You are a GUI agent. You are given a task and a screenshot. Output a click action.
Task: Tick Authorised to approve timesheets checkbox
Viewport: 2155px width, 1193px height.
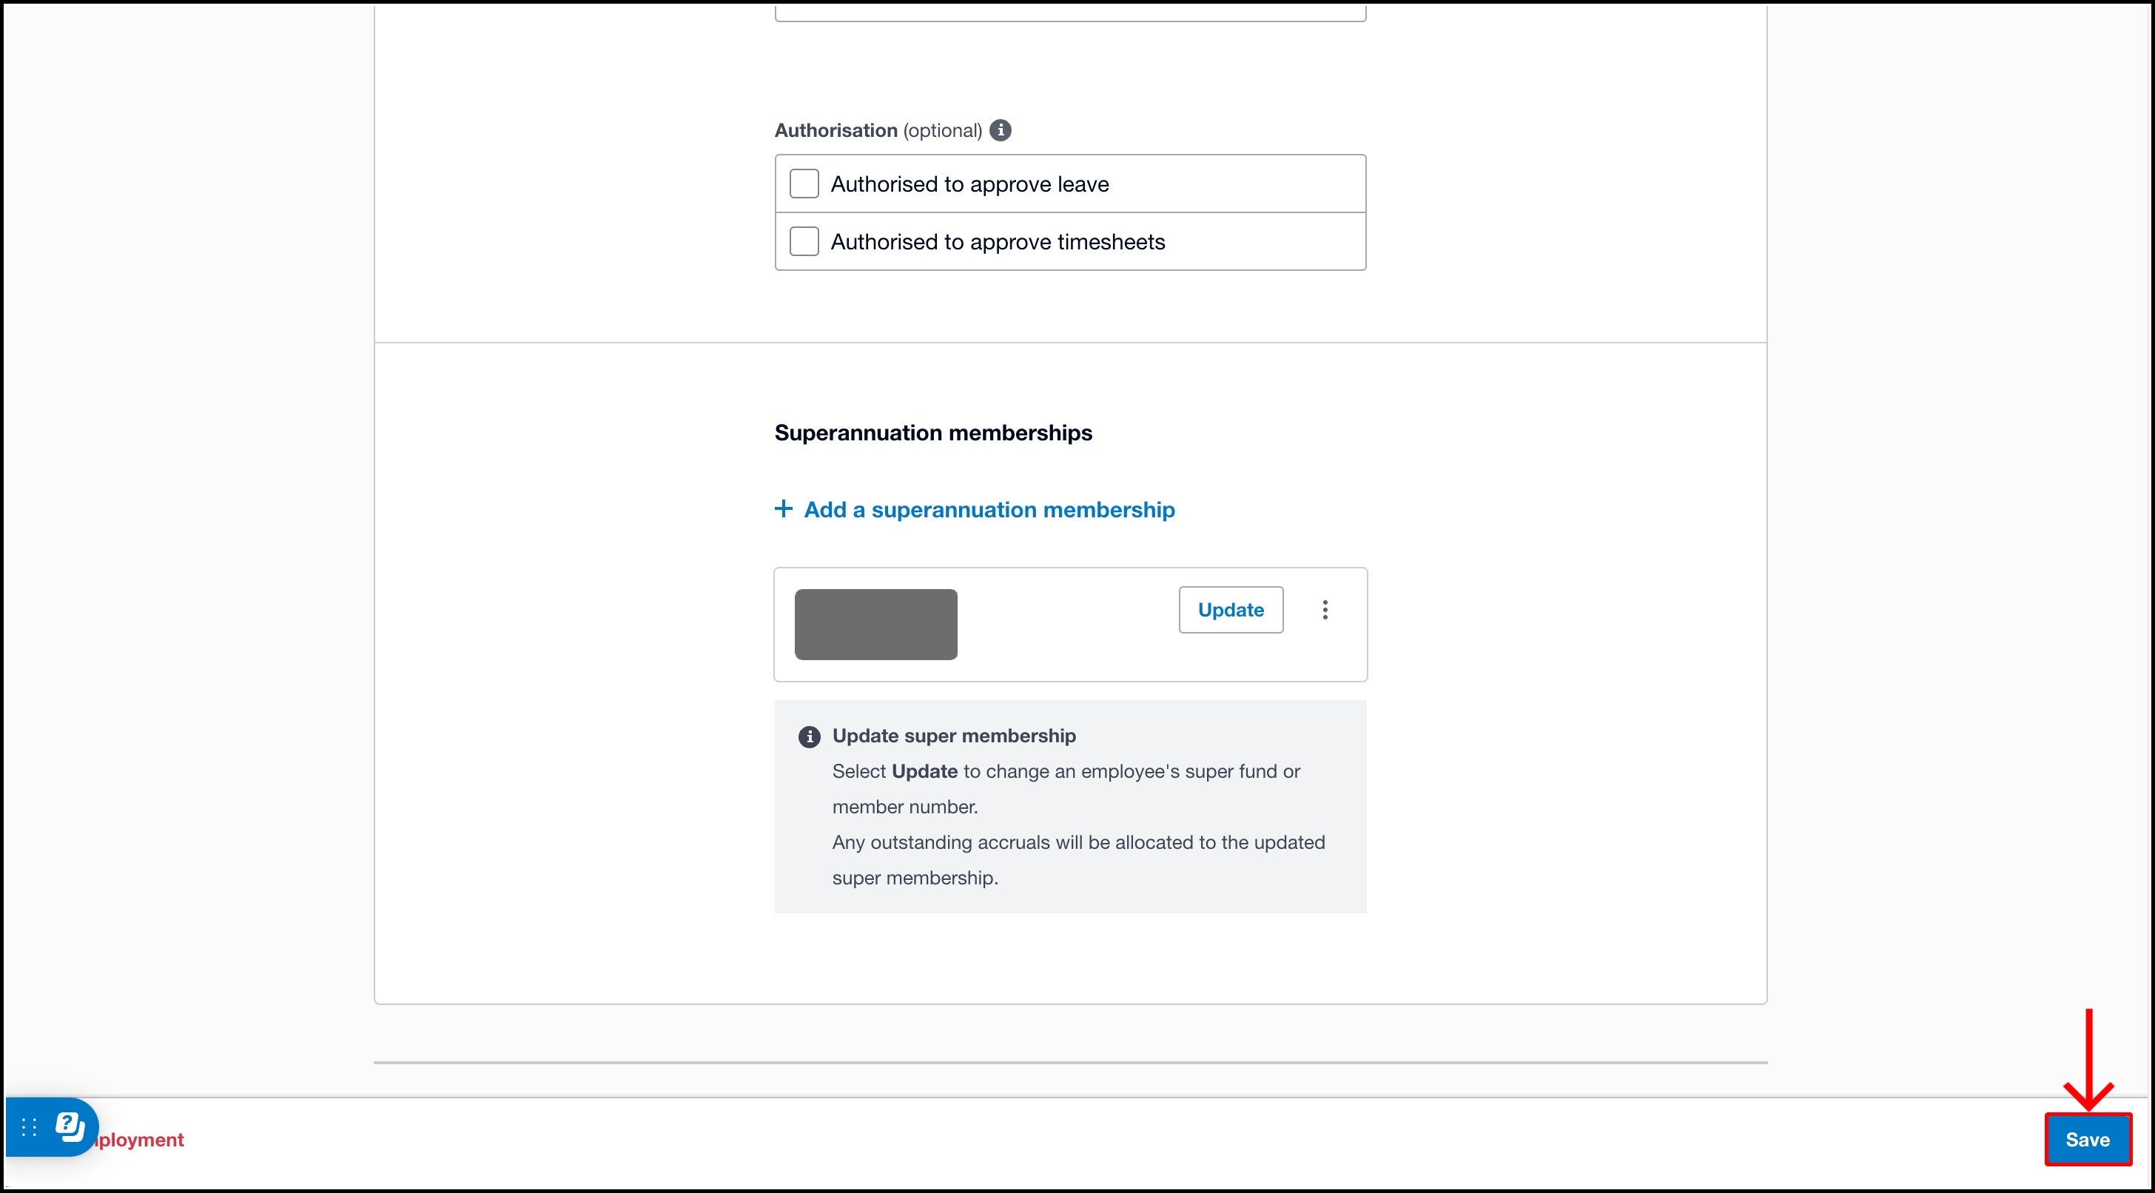click(804, 241)
